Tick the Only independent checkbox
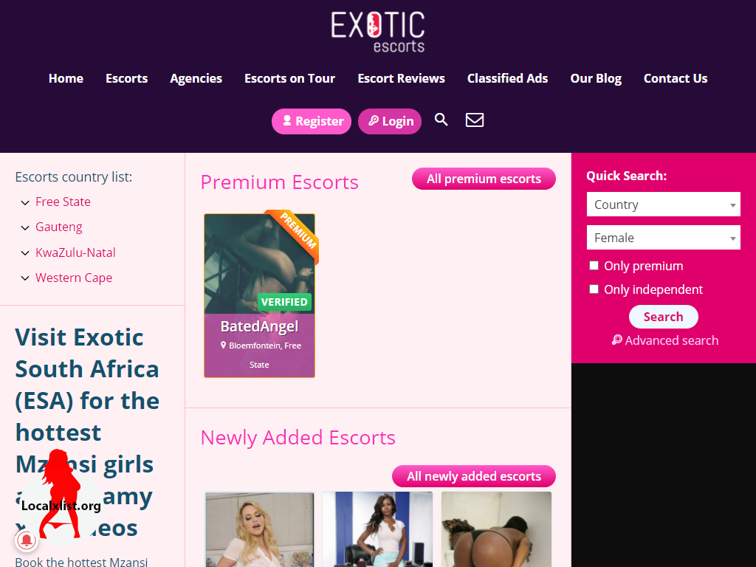756x567 pixels. [594, 289]
